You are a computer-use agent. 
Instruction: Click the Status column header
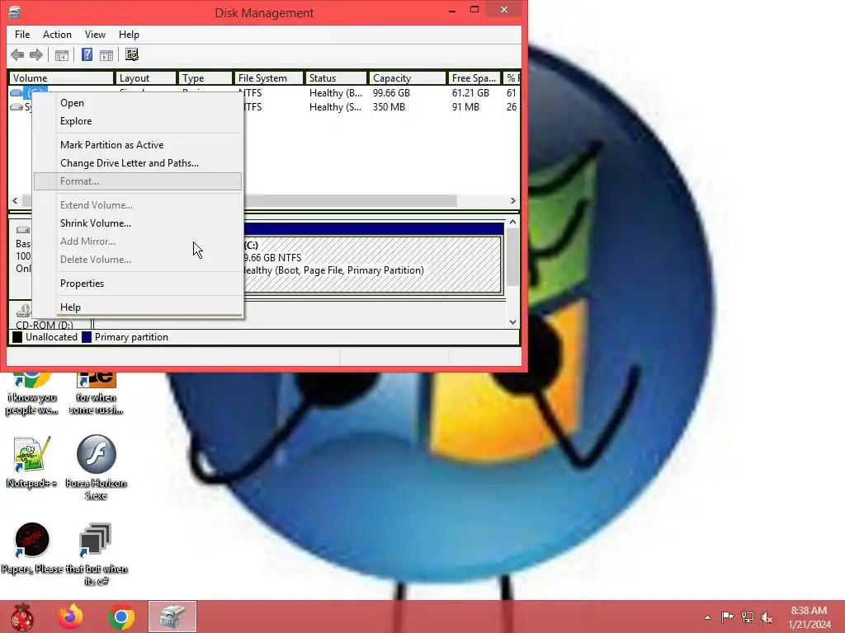tap(336, 78)
